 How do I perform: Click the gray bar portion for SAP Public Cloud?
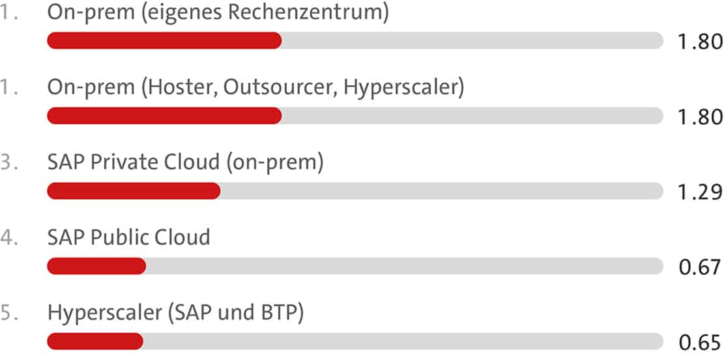tap(404, 266)
